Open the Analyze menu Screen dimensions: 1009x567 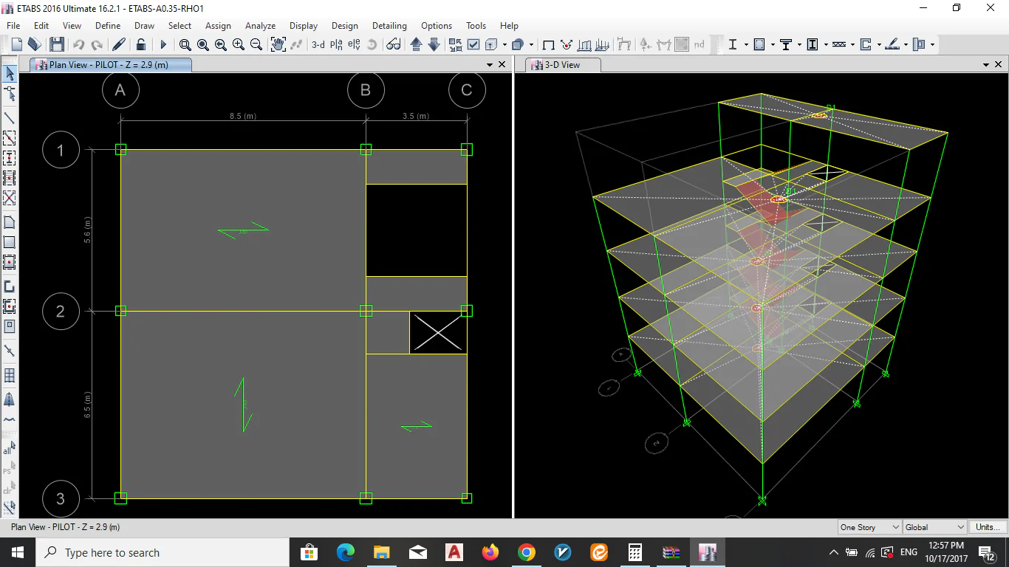click(x=260, y=26)
